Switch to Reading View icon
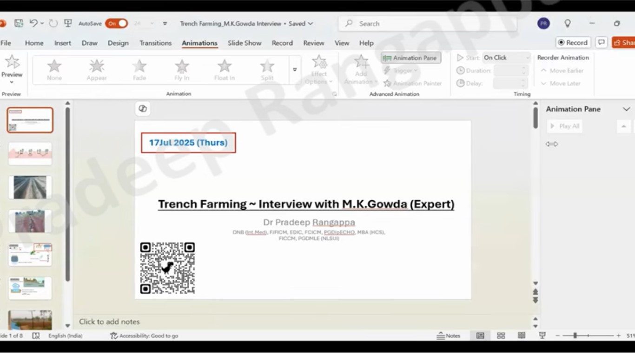This screenshot has width=635, height=357. tap(522, 336)
